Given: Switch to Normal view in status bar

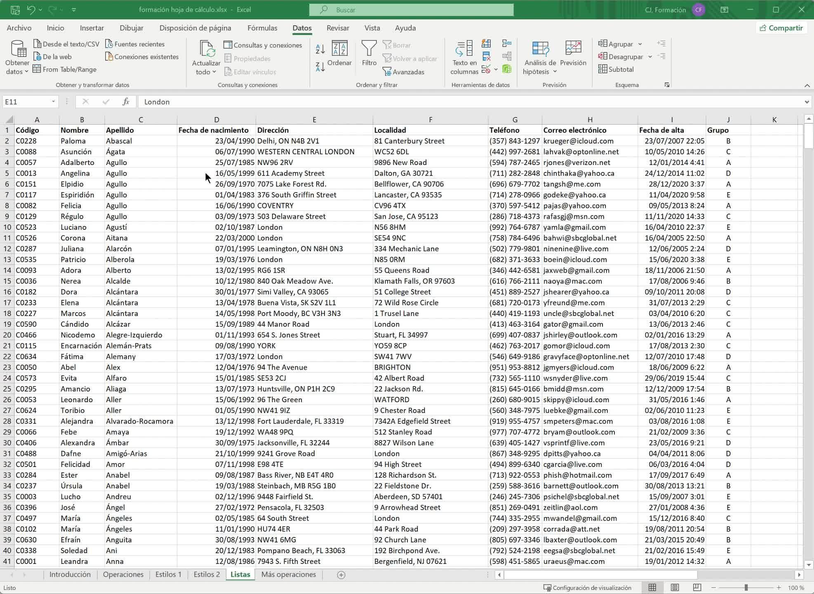Looking at the screenshot, I should 652,587.
